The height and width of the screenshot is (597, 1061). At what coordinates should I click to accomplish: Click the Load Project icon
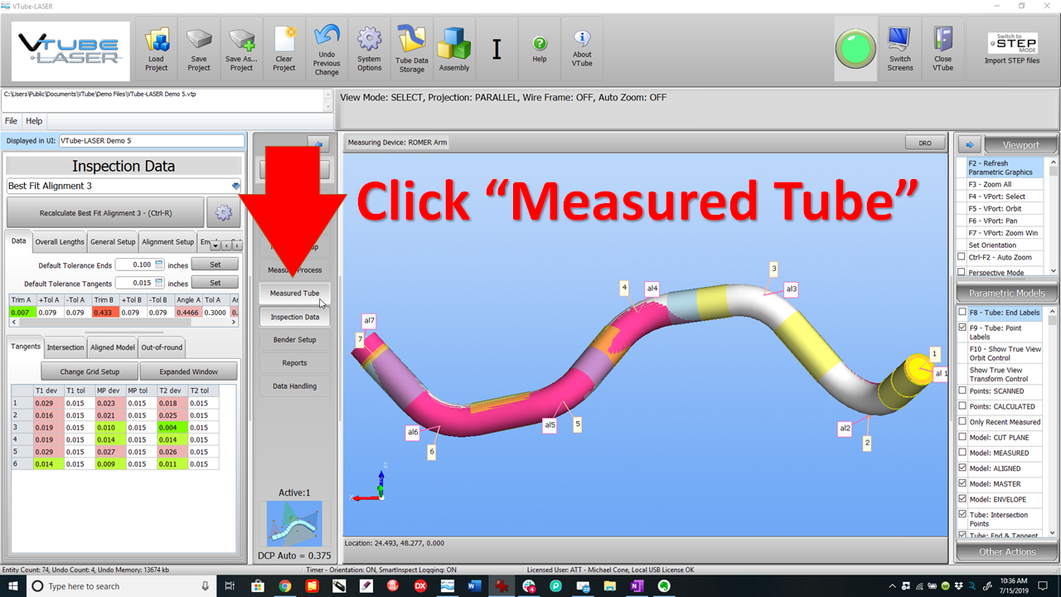[x=157, y=41]
